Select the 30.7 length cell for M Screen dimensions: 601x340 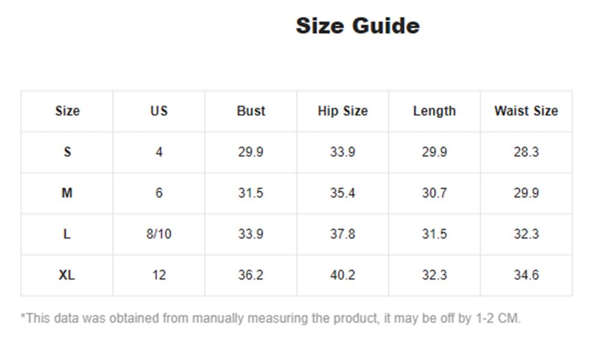435,193
